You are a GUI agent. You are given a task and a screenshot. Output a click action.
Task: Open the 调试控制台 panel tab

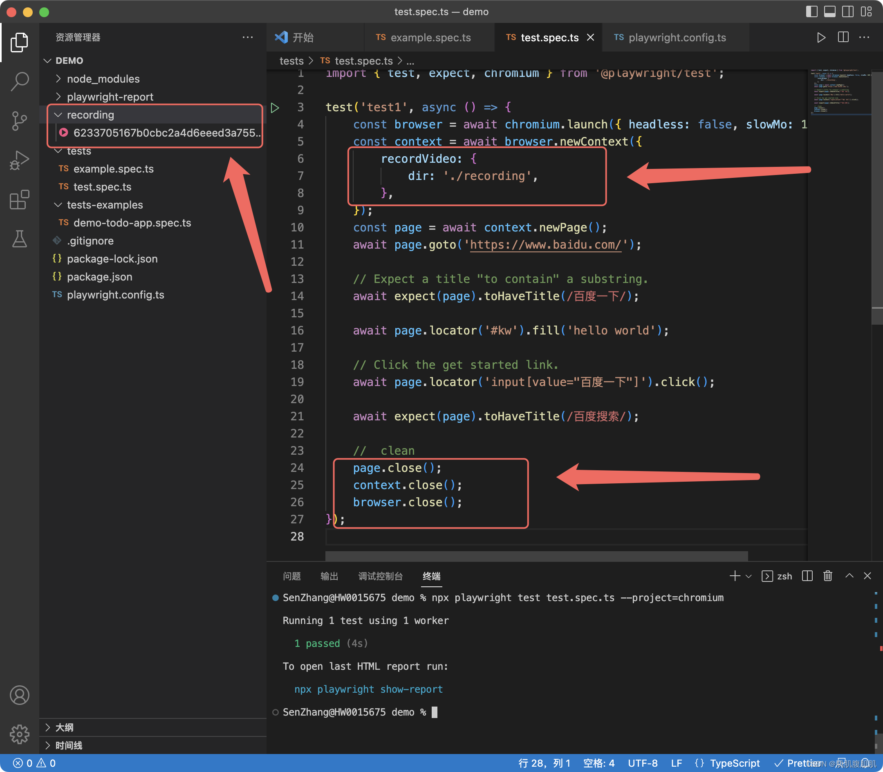(380, 576)
